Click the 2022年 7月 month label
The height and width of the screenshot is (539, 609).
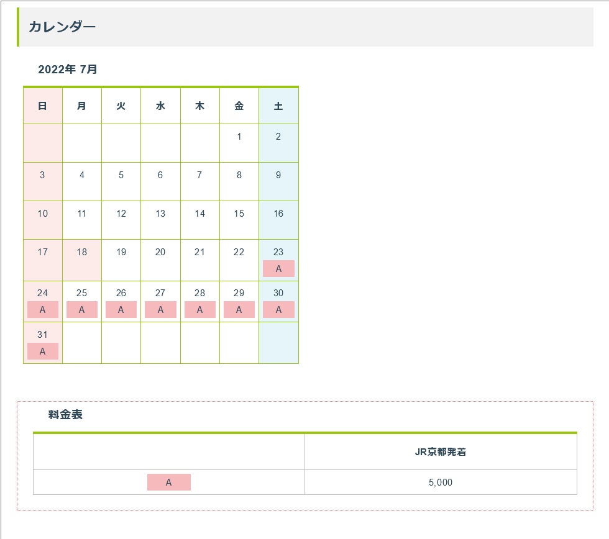(68, 69)
